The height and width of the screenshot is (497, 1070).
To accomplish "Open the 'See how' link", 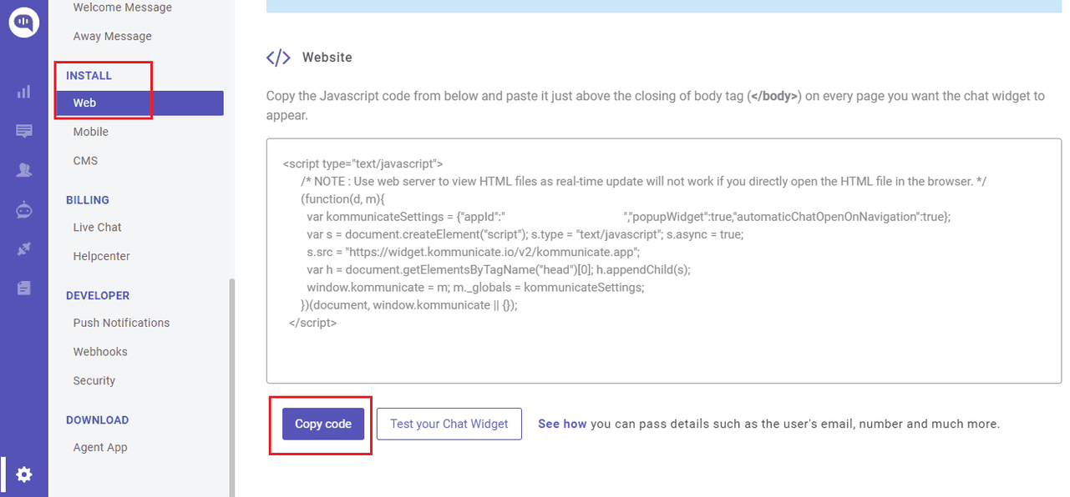I will [562, 424].
